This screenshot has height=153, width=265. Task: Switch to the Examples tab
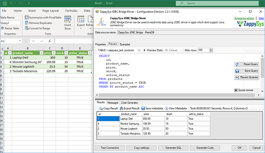point(125,44)
